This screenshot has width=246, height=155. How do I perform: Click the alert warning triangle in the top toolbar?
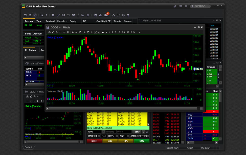pos(100,15)
